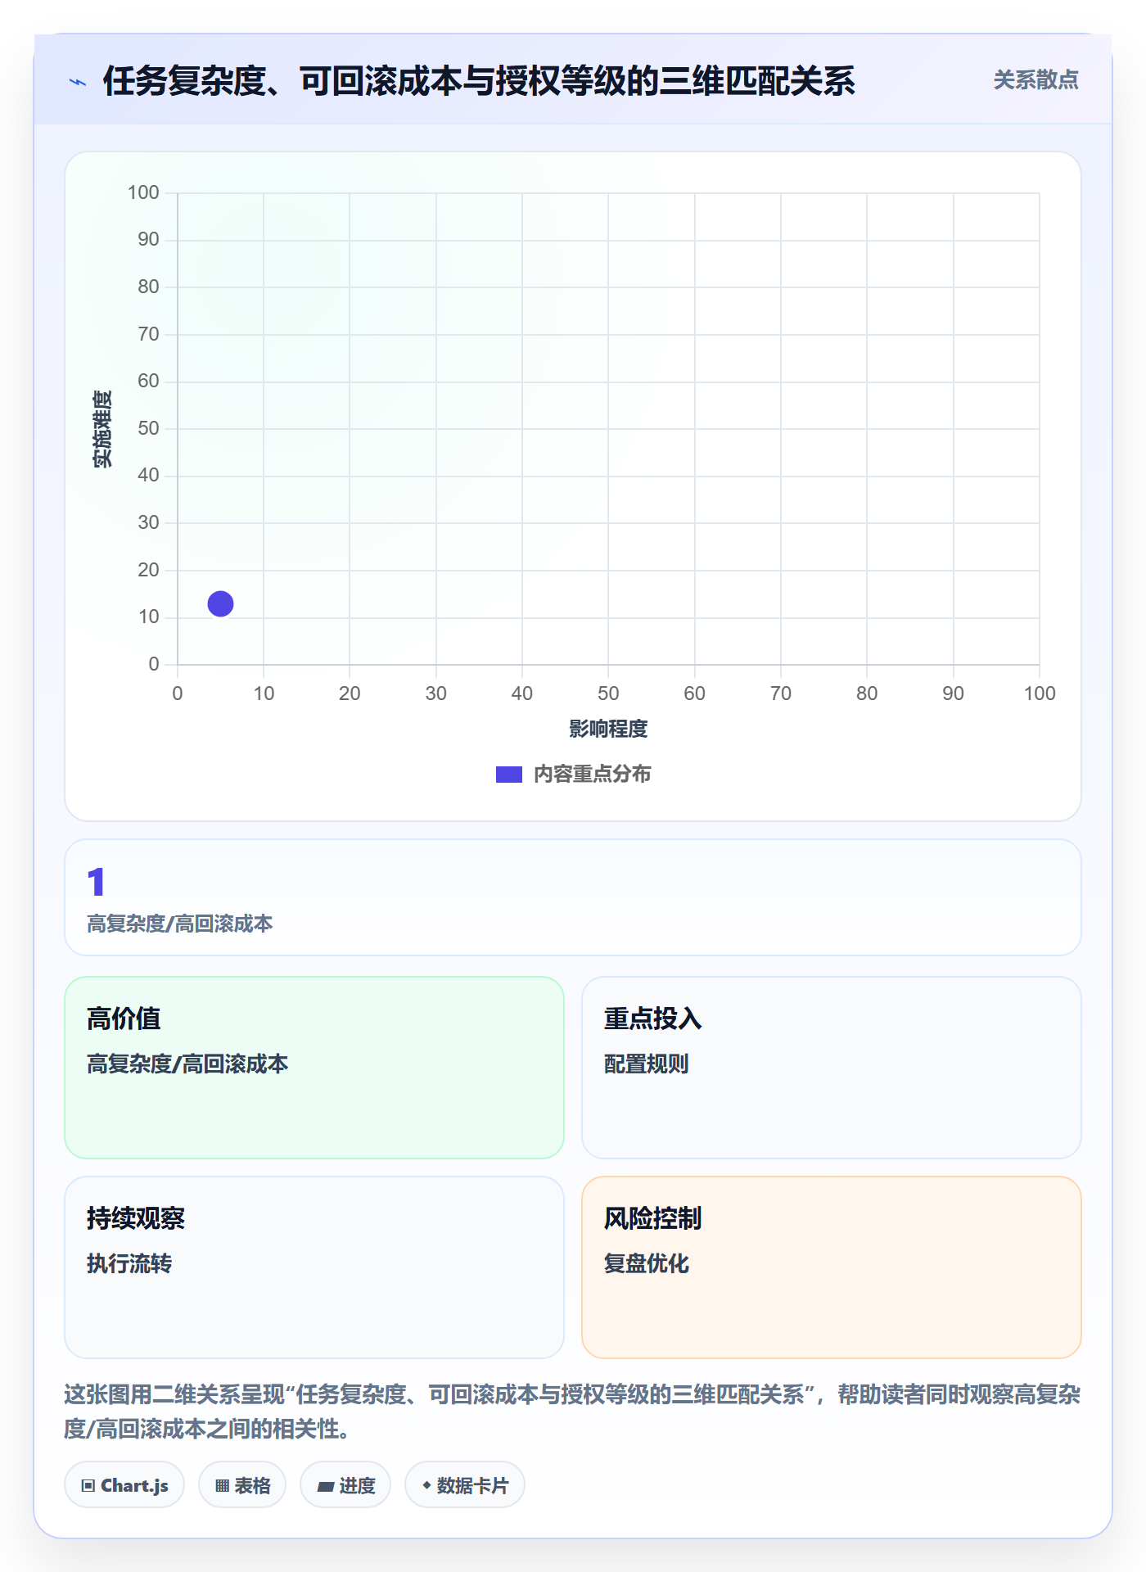
Task: Click the stat card showing number 1
Action: tap(573, 897)
